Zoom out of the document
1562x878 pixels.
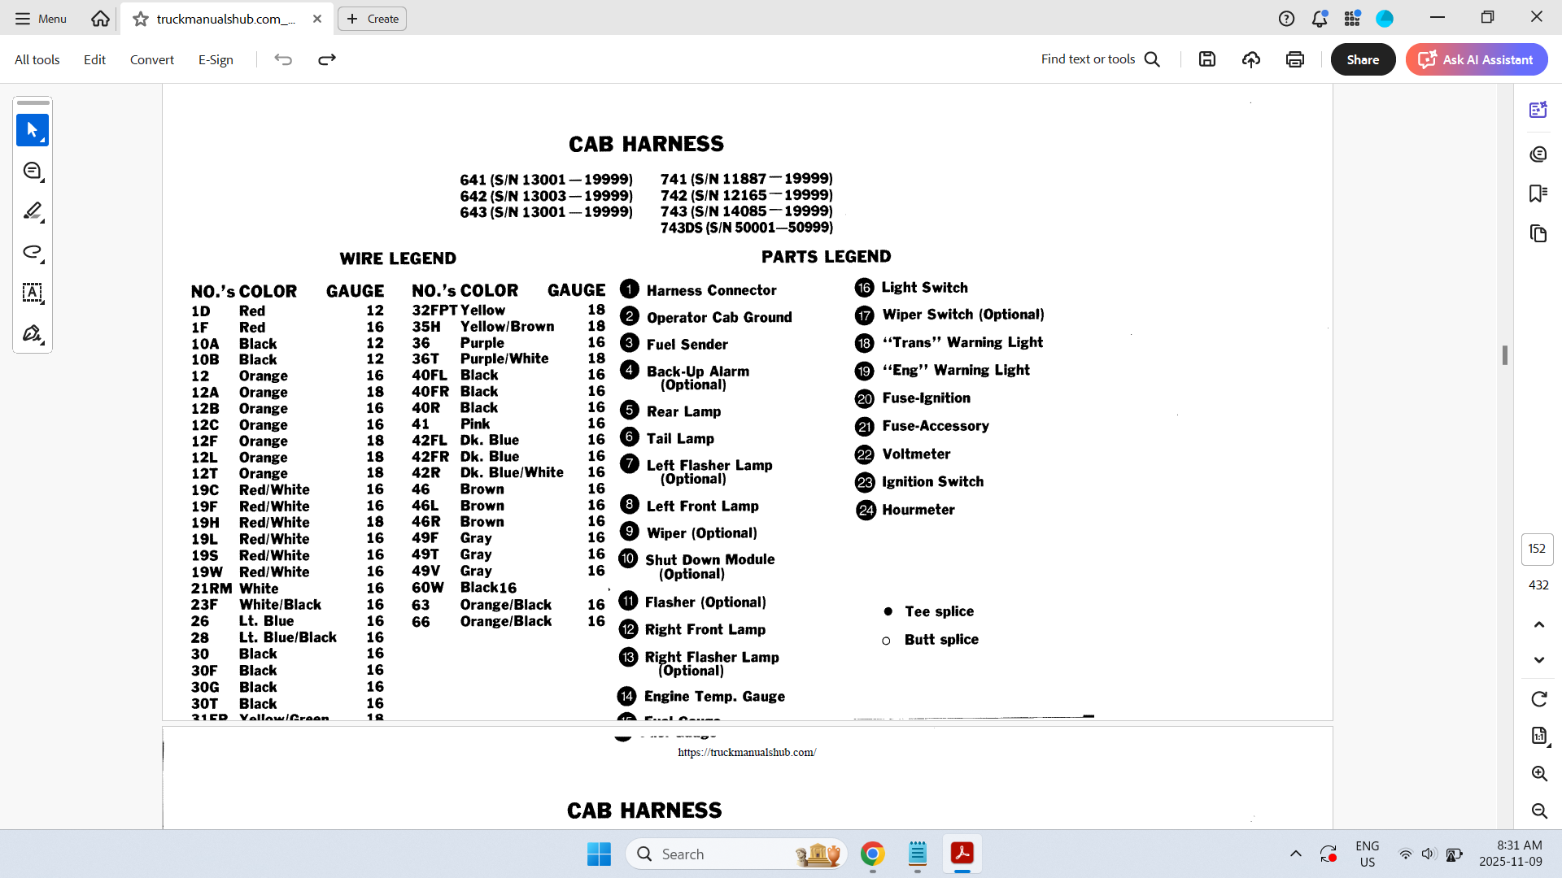(1538, 811)
